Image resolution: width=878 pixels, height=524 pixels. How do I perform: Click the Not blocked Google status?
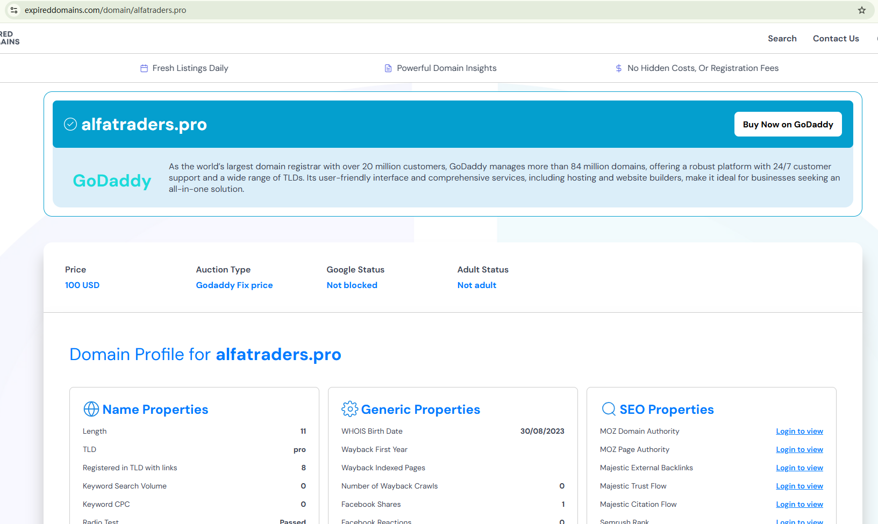click(352, 285)
